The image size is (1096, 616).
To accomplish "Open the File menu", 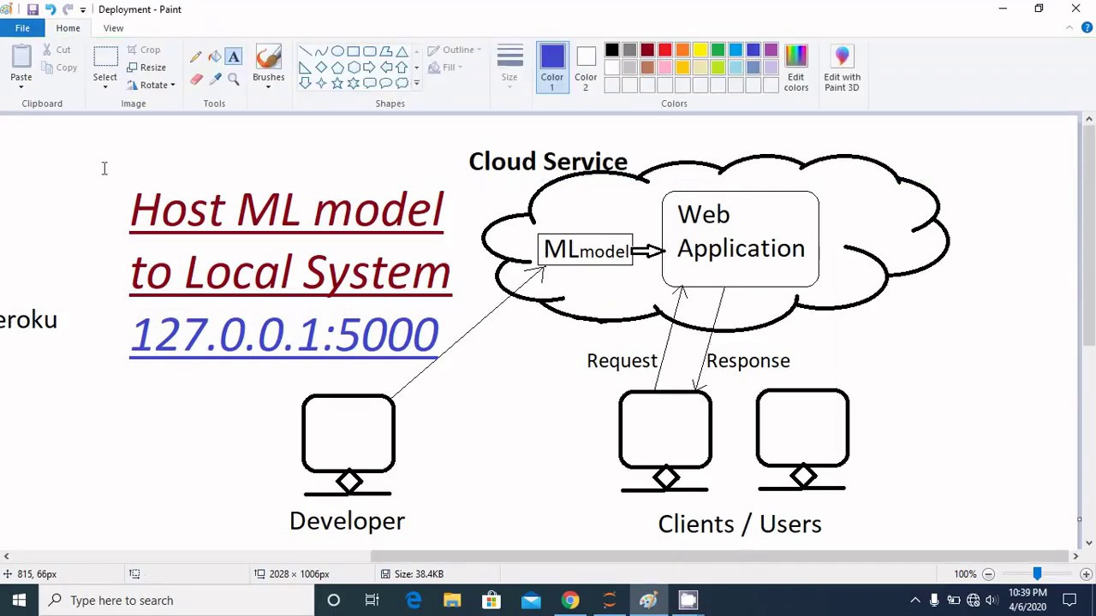I will (22, 28).
